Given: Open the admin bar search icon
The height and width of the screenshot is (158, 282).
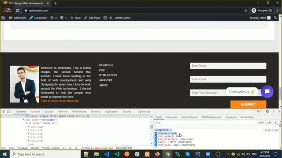Looking at the screenshot, I should pyautogui.click(x=275, y=18).
